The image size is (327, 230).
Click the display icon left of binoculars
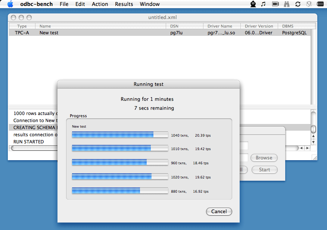(x=275, y=4)
